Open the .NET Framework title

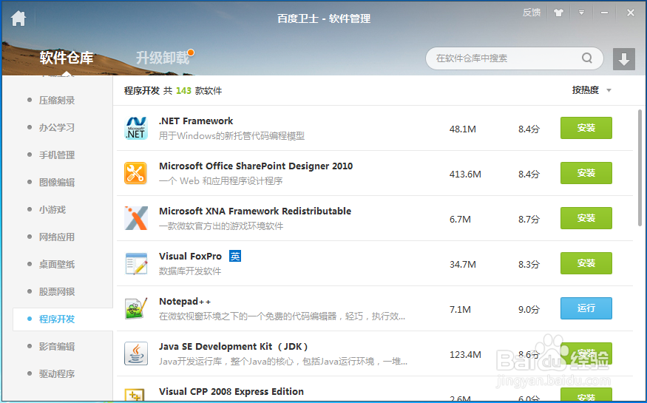click(x=196, y=121)
